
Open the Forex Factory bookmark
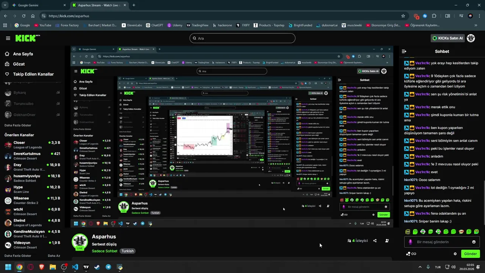(67, 25)
